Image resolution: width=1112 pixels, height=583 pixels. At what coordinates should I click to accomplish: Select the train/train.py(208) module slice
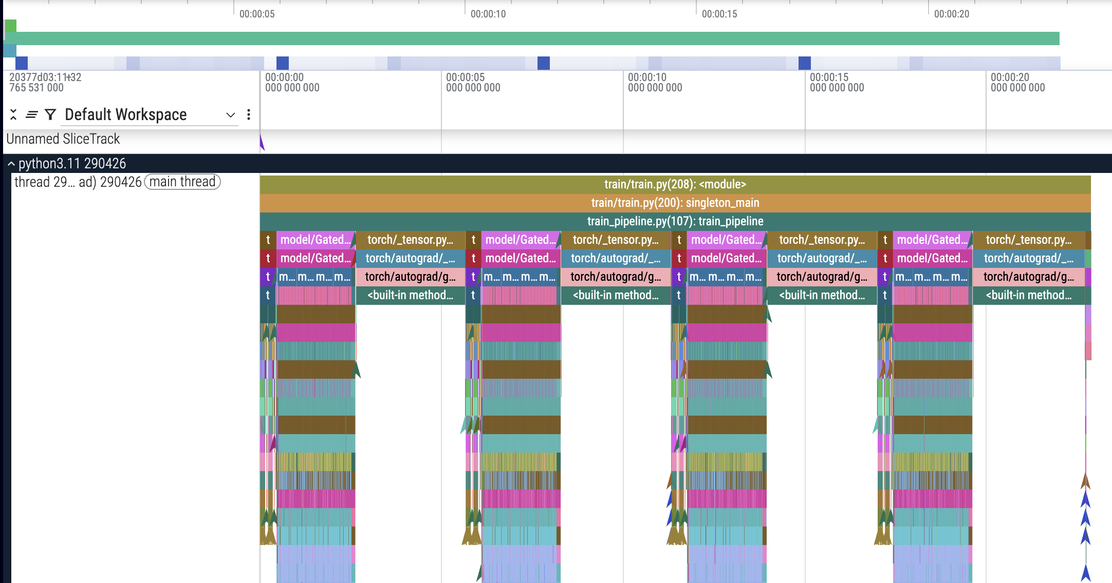[675, 184]
